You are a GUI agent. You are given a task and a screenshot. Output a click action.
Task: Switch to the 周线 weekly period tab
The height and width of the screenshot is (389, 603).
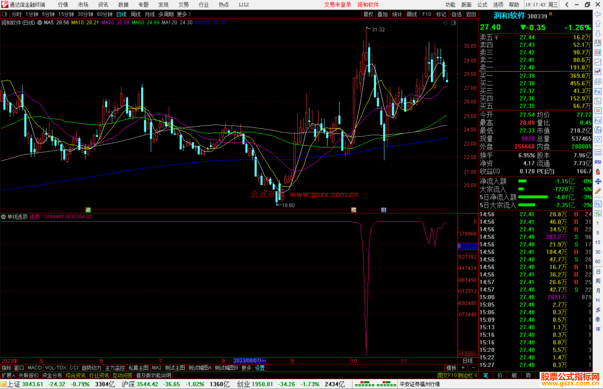pos(136,14)
